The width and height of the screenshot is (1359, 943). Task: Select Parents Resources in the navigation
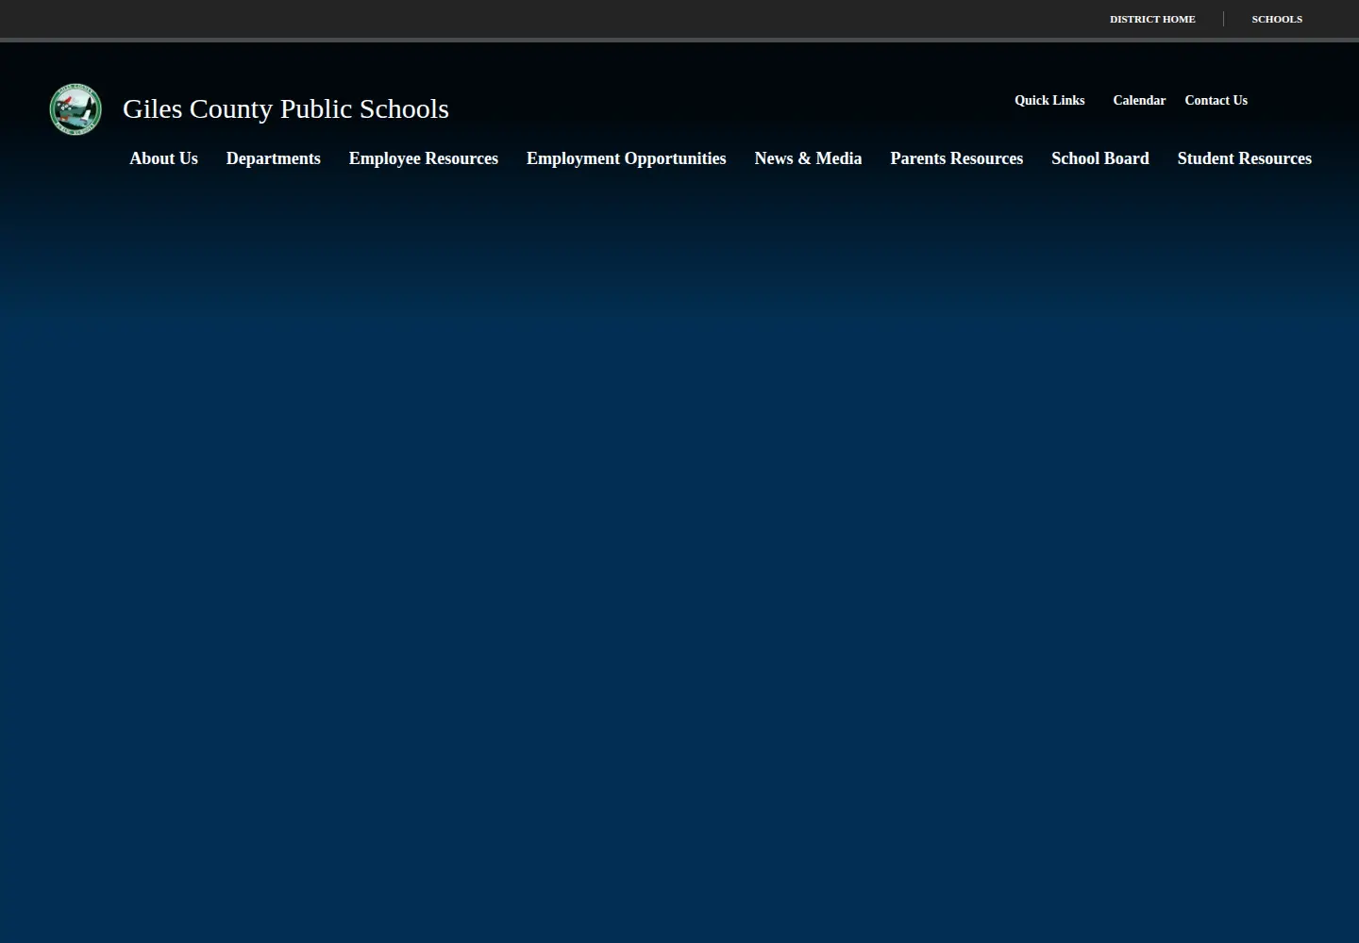click(957, 158)
